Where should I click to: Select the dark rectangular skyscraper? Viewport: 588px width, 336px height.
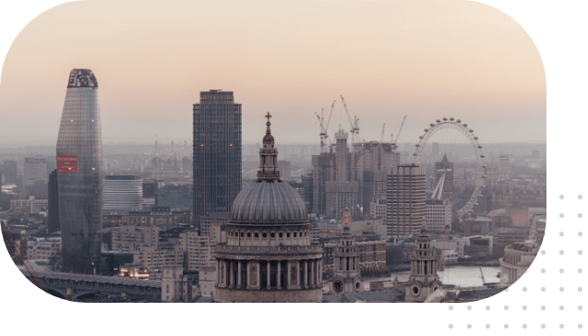point(217,158)
